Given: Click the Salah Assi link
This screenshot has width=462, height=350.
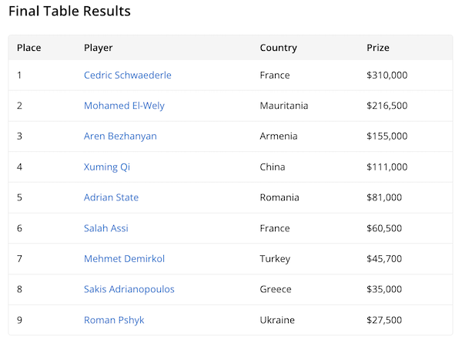Looking at the screenshot, I should 105,228.
